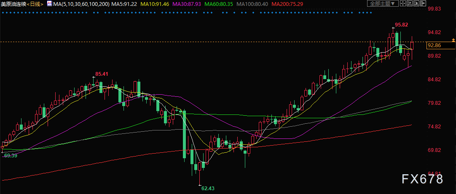Click the shift-chart-right arrow icon
This screenshot has width=456, height=194.
(x=423, y=3)
